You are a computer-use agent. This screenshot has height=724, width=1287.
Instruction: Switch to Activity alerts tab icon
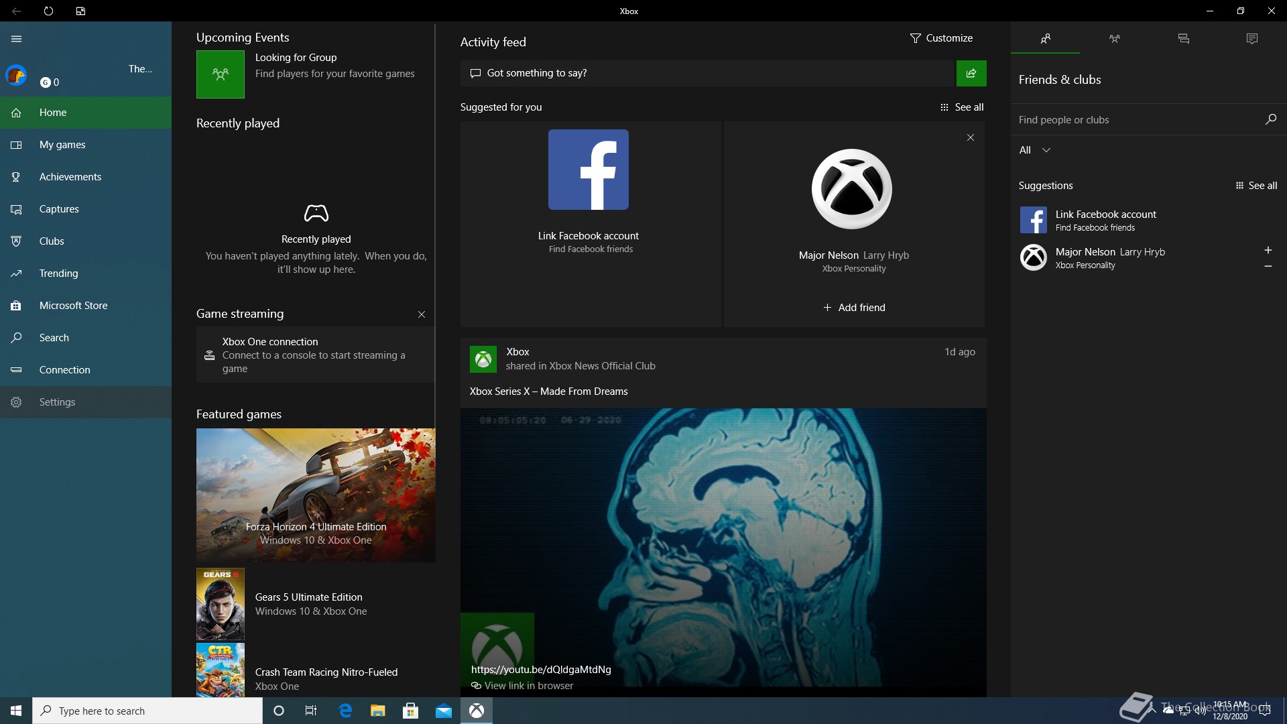pyautogui.click(x=1252, y=39)
